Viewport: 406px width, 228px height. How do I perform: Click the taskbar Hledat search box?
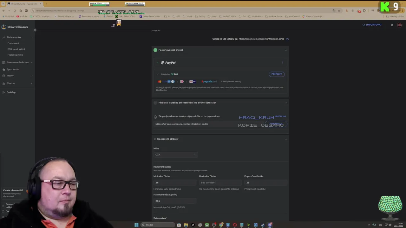158,225
